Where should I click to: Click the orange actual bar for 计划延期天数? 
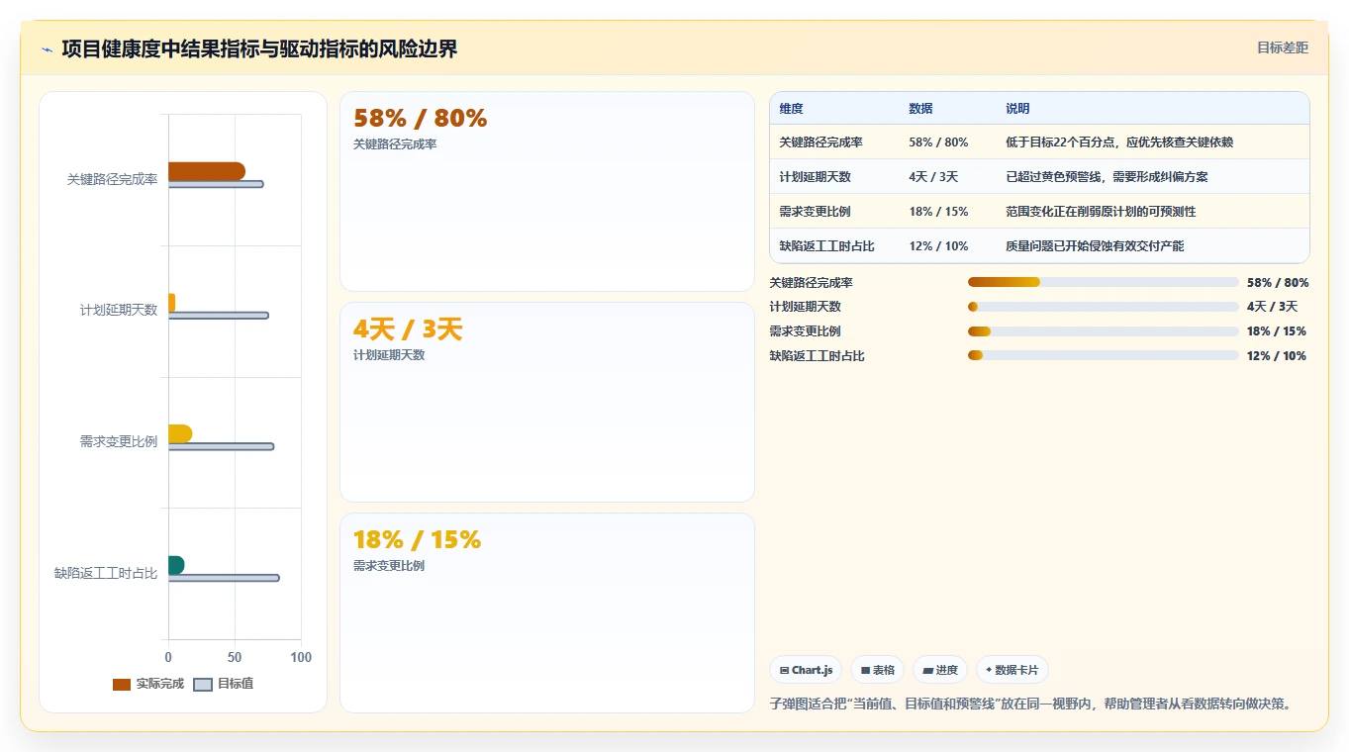171,303
